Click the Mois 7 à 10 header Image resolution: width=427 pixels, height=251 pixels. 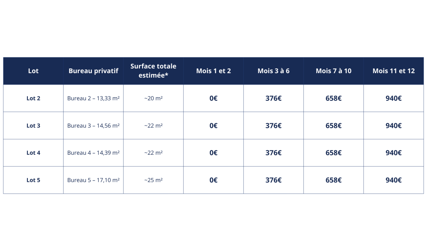click(334, 71)
